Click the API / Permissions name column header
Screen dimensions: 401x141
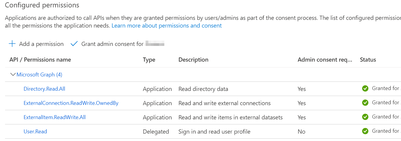point(40,60)
